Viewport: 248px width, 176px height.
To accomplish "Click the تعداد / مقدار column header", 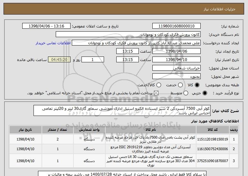I will (x=58, y=130).
